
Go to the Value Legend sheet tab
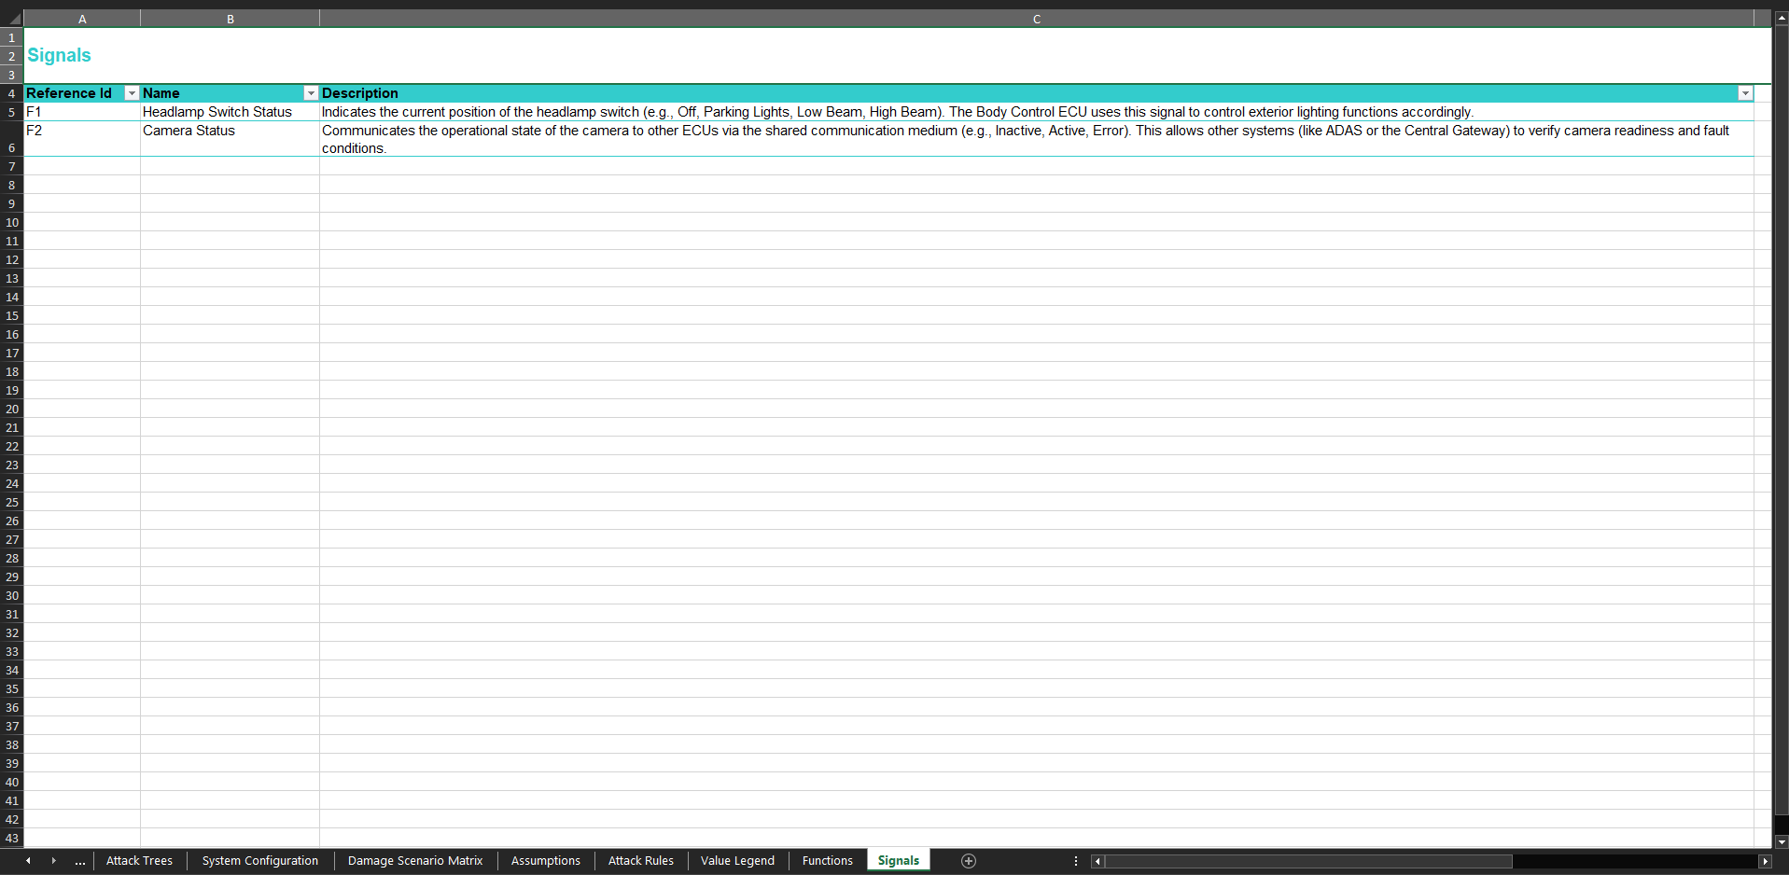(737, 861)
